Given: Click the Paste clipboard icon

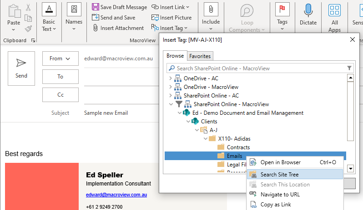Looking at the screenshot, I should click(x=15, y=11).
